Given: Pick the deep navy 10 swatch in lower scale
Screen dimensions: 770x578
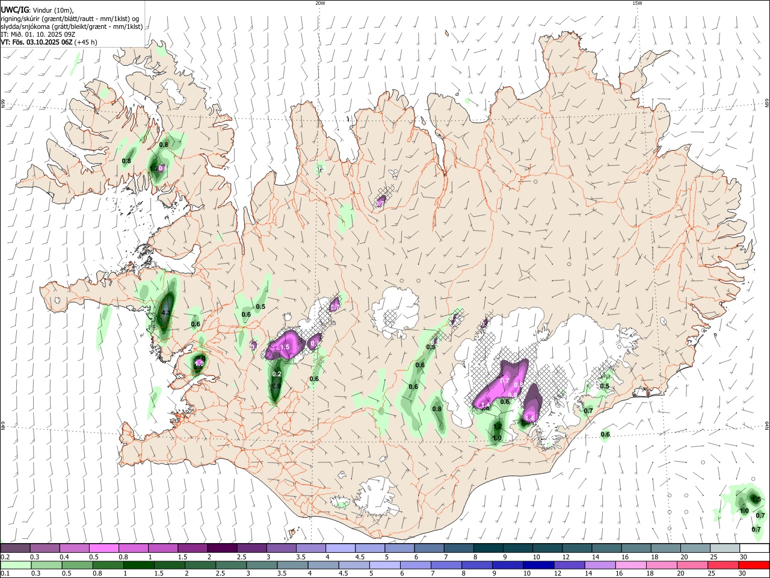Looking at the screenshot, I should tap(538, 565).
